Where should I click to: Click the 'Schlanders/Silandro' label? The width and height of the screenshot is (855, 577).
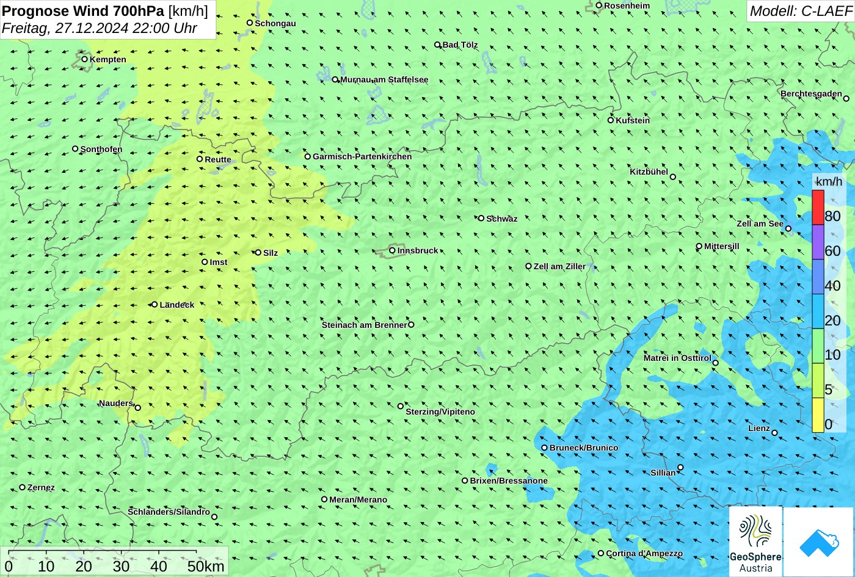[x=169, y=512]
